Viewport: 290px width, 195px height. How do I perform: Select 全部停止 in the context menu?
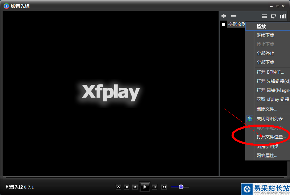coord(268,53)
